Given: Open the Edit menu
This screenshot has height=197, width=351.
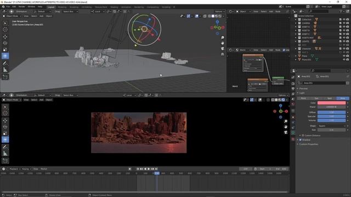Looking at the screenshot, I should pyautogui.click(x=14, y=7).
